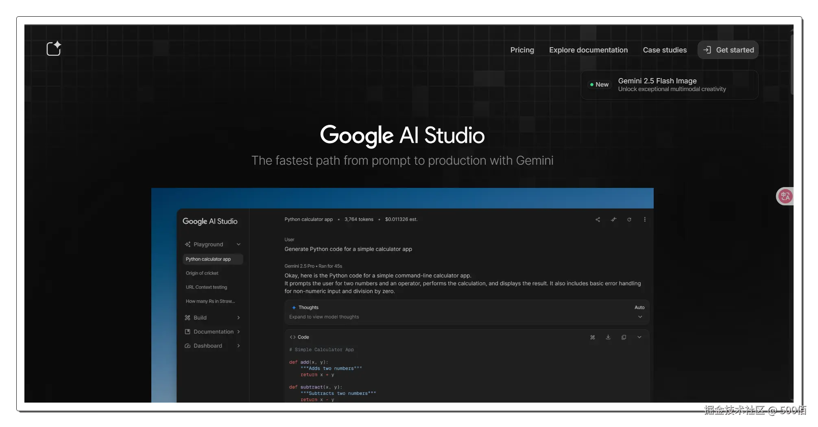
Task: Click the Documentation menu label
Action: coord(214,332)
